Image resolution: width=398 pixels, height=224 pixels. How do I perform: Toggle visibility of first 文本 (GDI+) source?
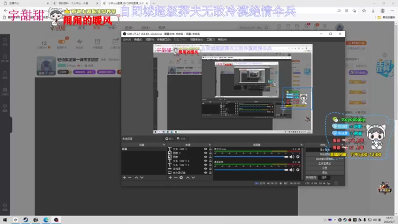click(205, 149)
